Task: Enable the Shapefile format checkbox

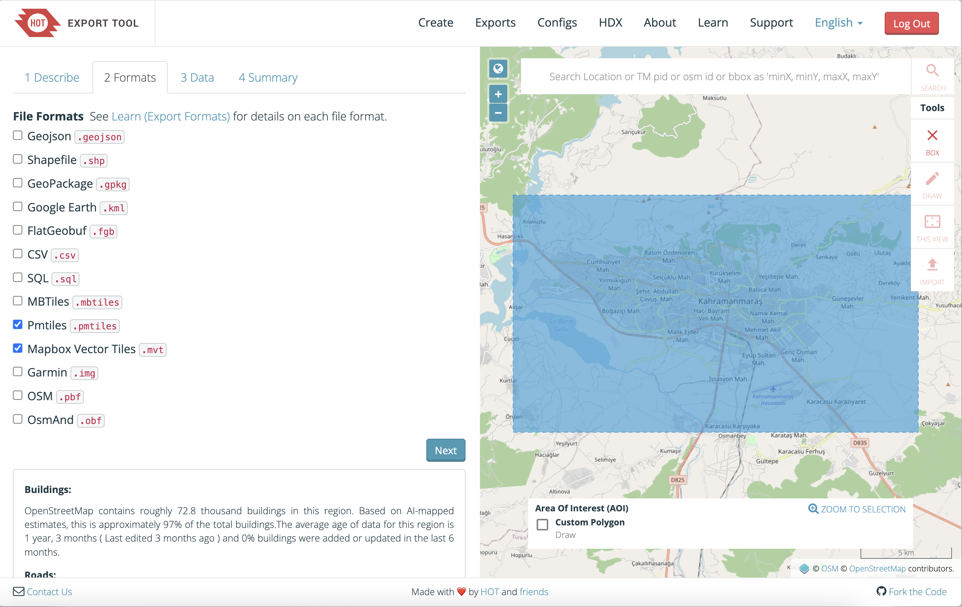Action: (x=18, y=159)
